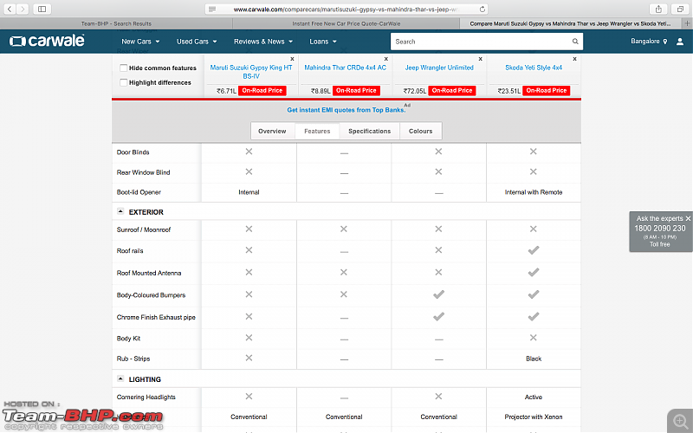Click the CarWale logo
Image resolution: width=693 pixels, height=433 pixels.
tap(47, 41)
